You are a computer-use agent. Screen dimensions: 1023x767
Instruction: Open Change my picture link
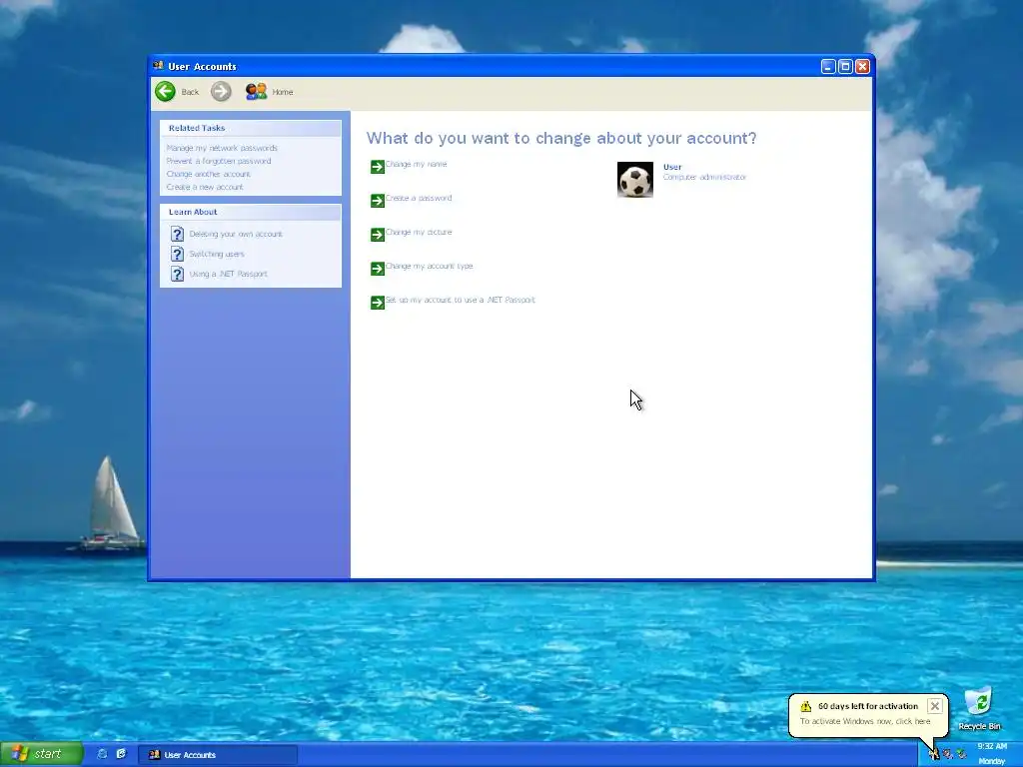pyautogui.click(x=419, y=232)
